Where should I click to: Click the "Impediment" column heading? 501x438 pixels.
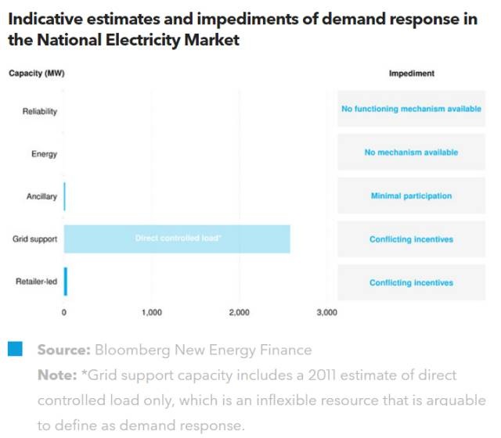411,74
